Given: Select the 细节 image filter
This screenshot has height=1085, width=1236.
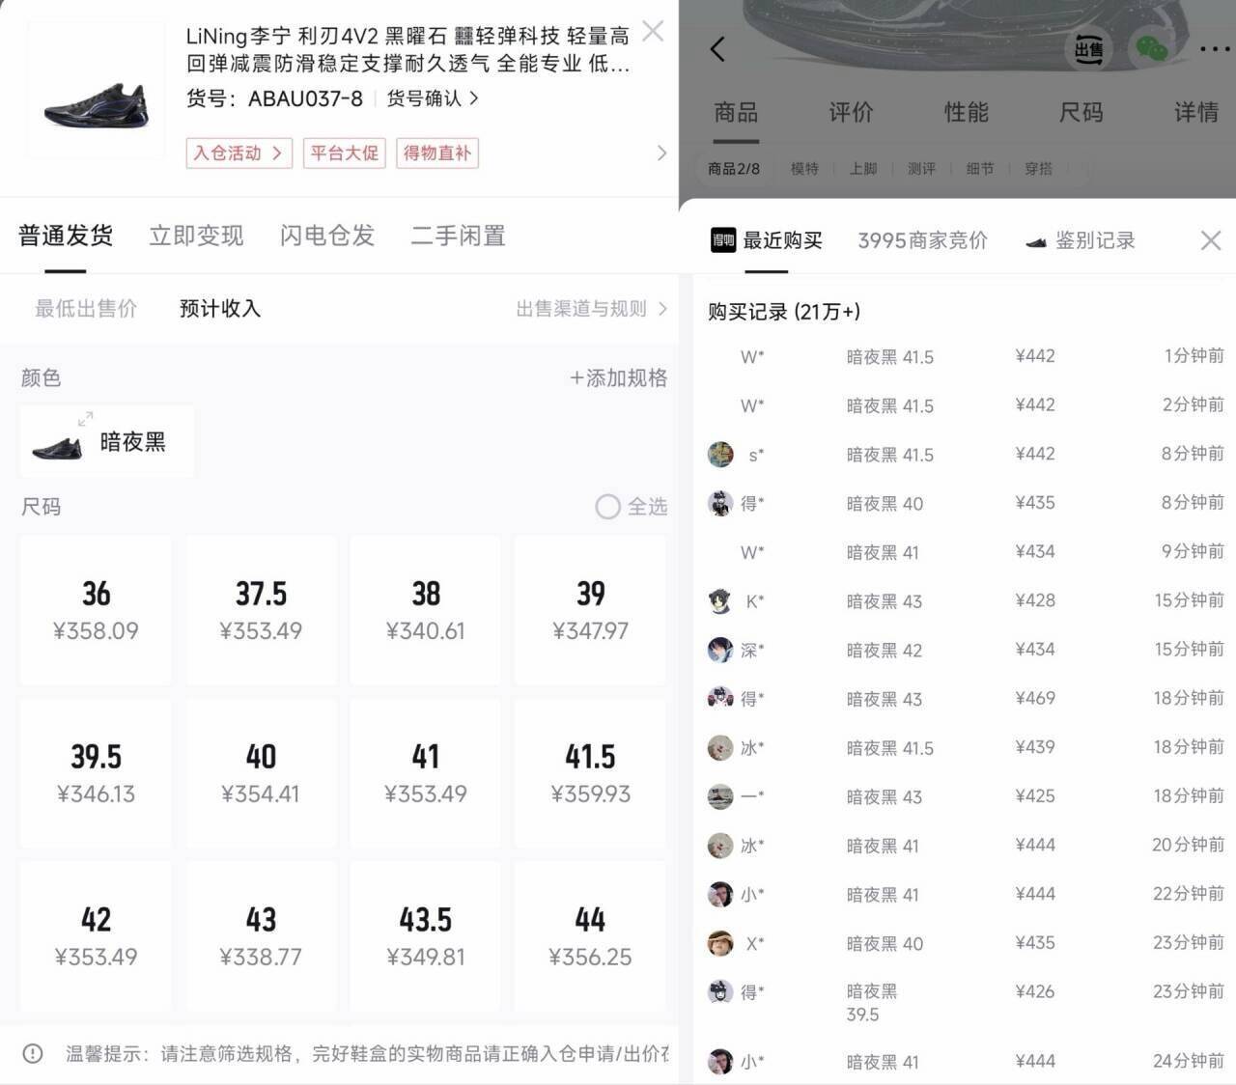Looking at the screenshot, I should [980, 169].
